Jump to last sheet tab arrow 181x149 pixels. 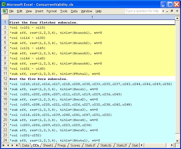click(17, 145)
